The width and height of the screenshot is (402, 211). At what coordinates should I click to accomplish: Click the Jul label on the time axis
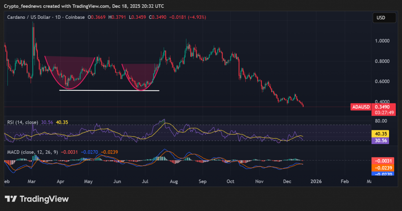point(145,181)
